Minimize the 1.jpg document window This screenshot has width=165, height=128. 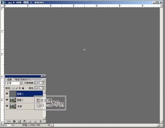click(154, 2)
